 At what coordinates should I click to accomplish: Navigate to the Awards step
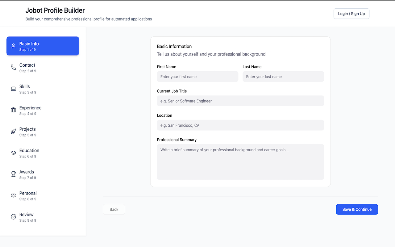tap(43, 174)
